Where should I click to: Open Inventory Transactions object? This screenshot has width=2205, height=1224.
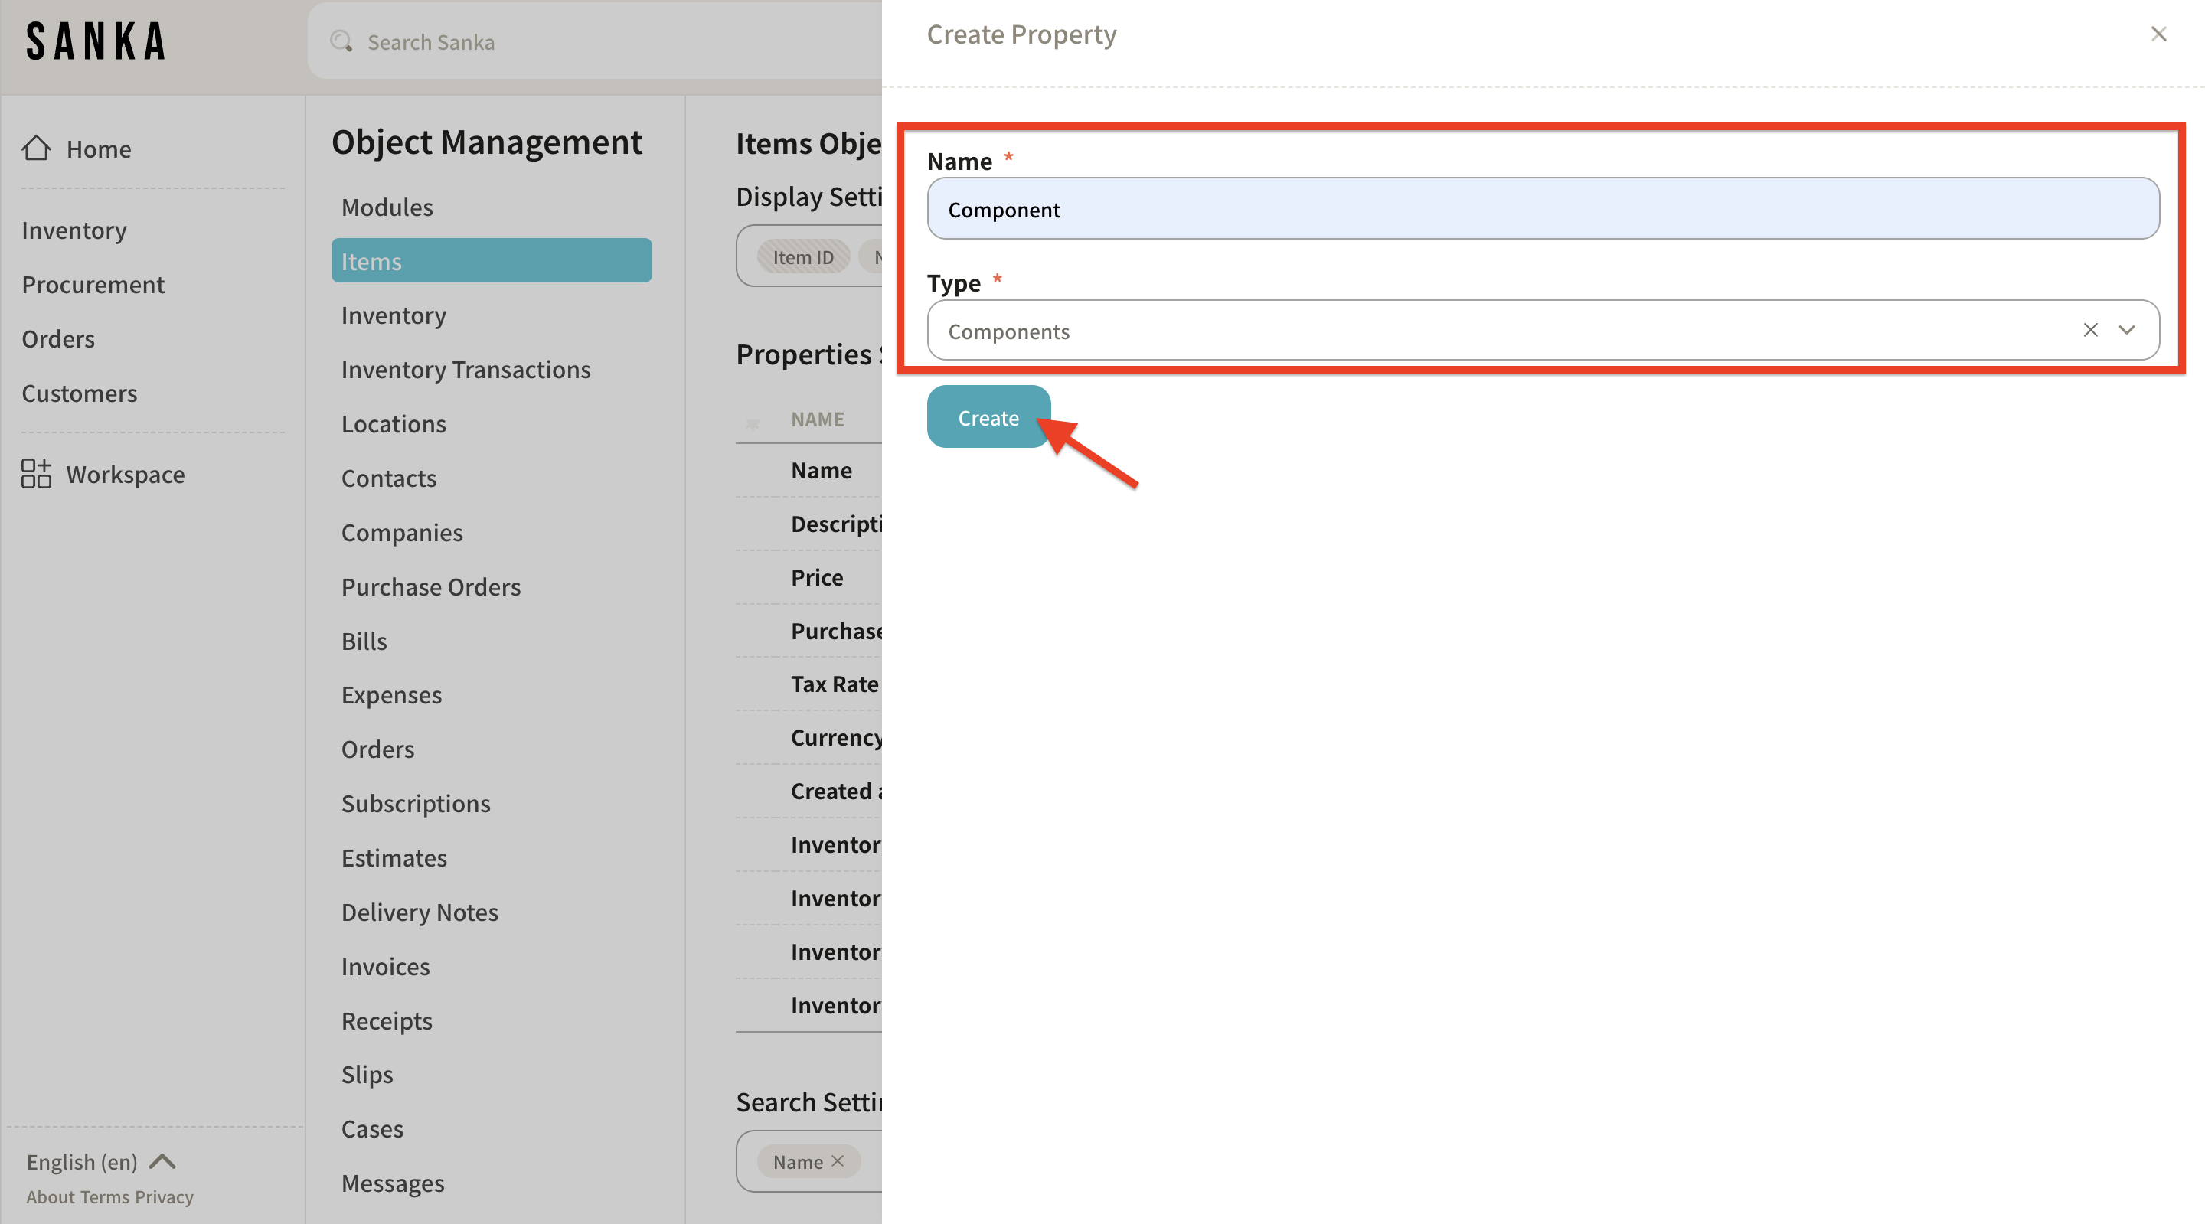(465, 370)
